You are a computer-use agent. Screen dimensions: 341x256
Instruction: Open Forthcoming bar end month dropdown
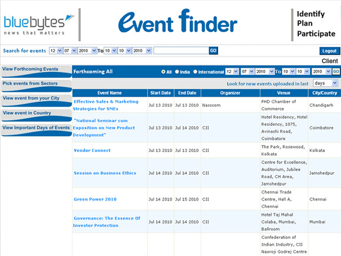[303, 71]
